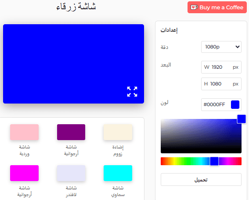Select the dark purple screen thumbnail
This screenshot has height=200, width=249.
pyautogui.click(x=71, y=132)
